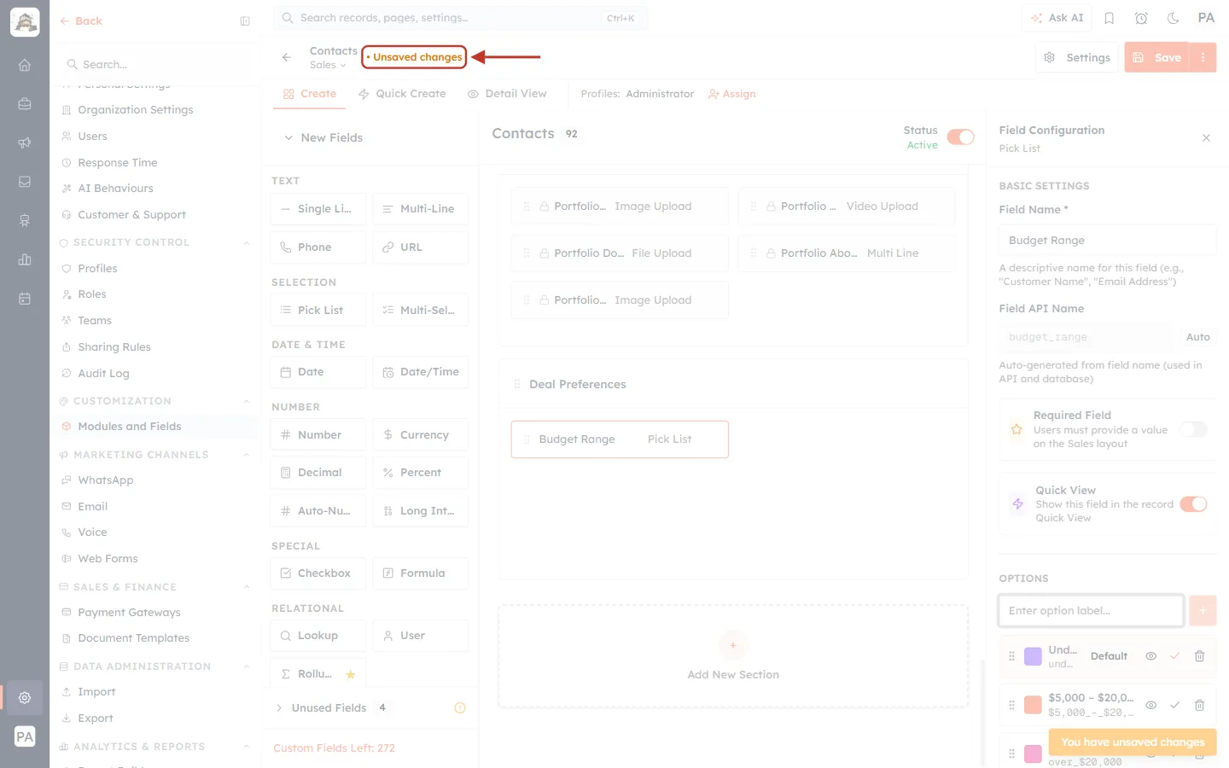Click the sidebar Search field
Image resolution: width=1229 pixels, height=768 pixels.
[x=155, y=64]
